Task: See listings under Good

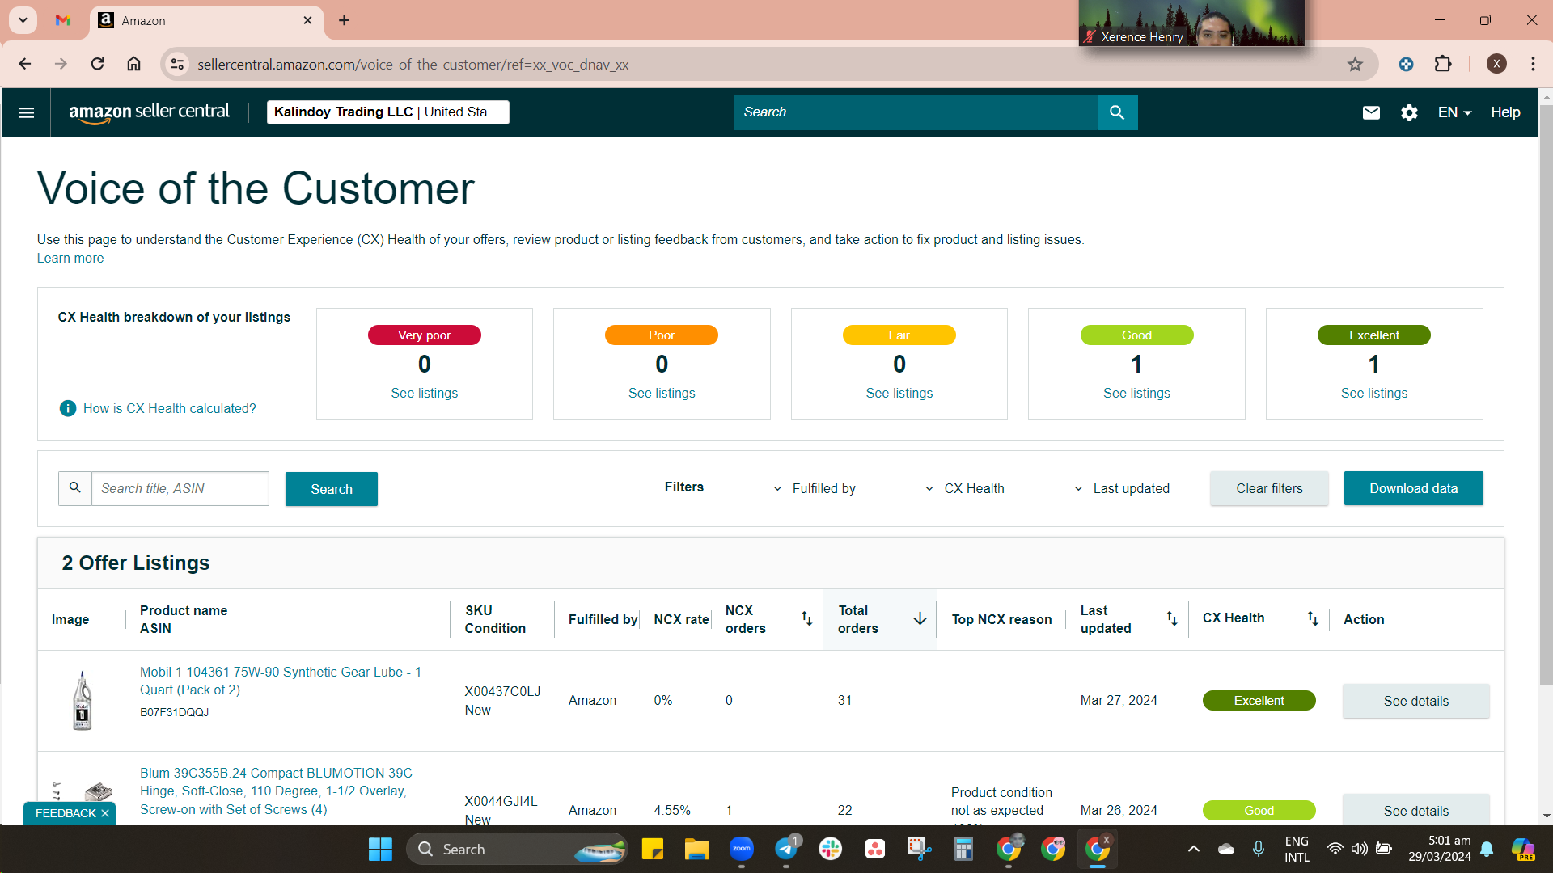Action: [x=1136, y=394]
